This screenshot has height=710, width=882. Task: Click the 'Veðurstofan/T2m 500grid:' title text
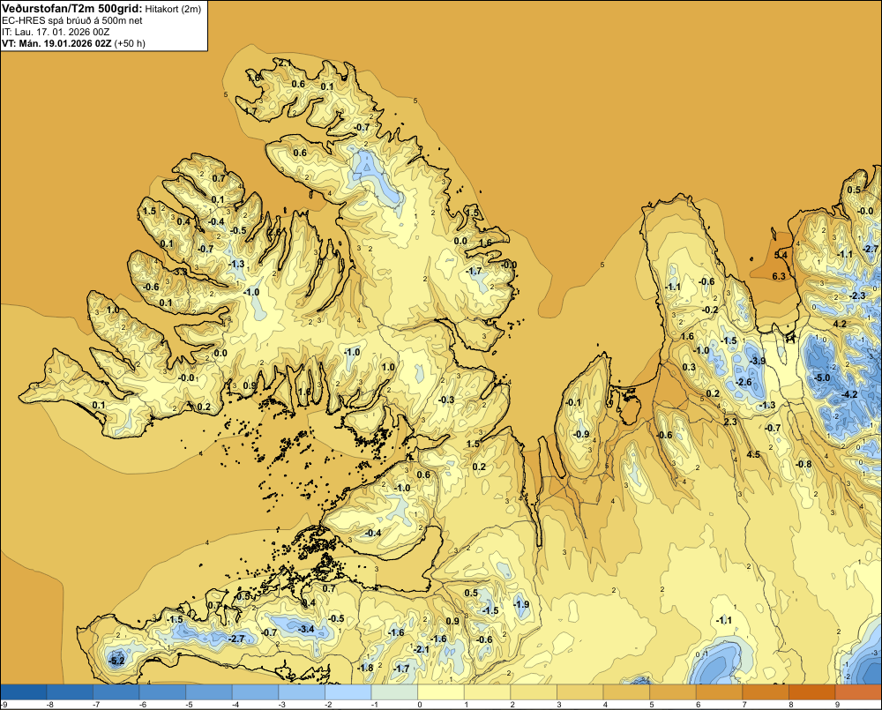tap(72, 8)
